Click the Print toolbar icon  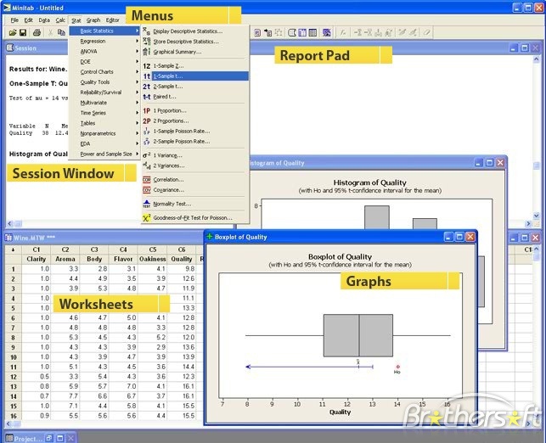[37, 33]
